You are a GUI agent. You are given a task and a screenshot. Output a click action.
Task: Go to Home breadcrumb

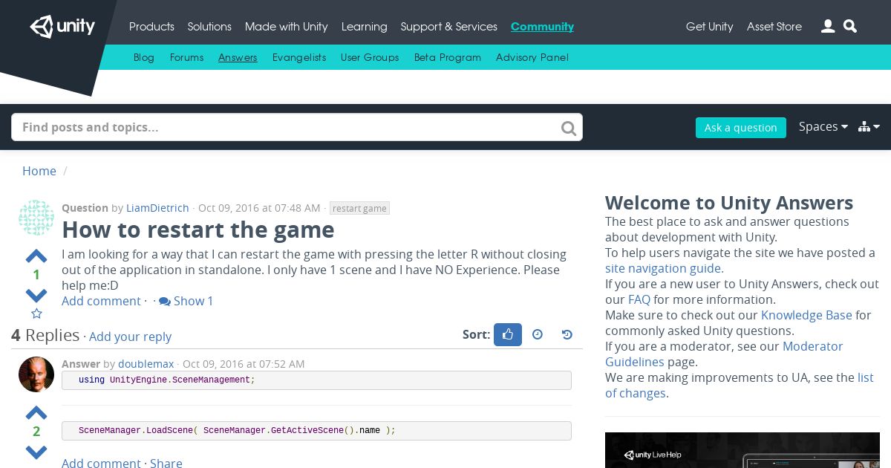click(39, 171)
